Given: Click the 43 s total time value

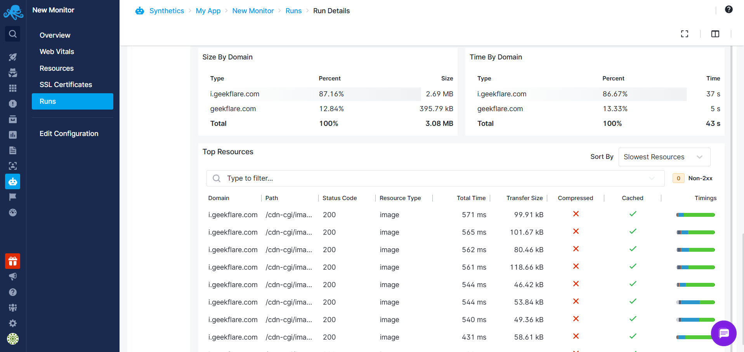Looking at the screenshot, I should click(713, 124).
